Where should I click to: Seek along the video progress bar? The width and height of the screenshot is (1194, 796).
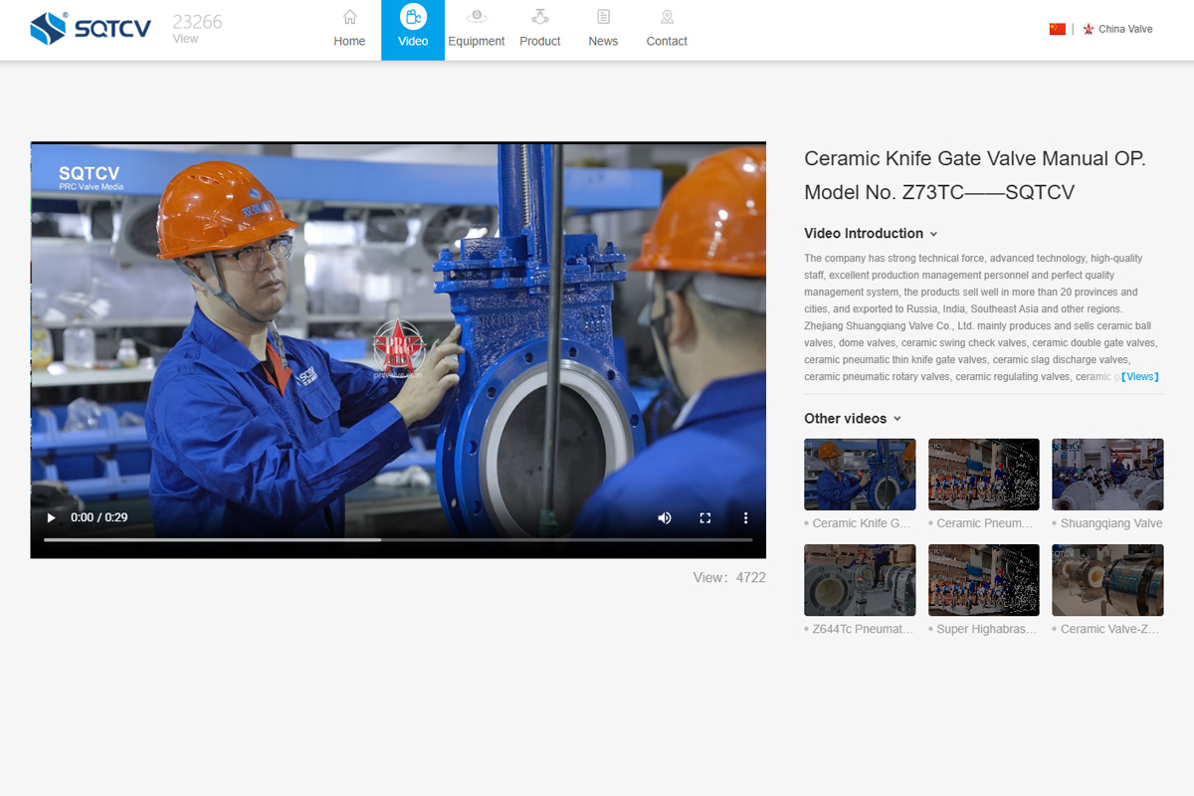click(x=398, y=539)
